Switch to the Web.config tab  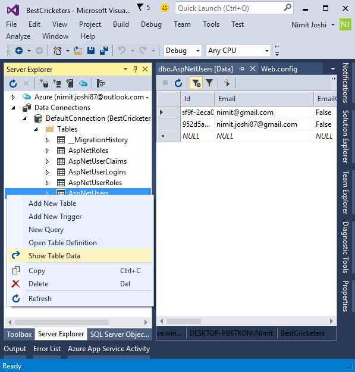(x=279, y=69)
